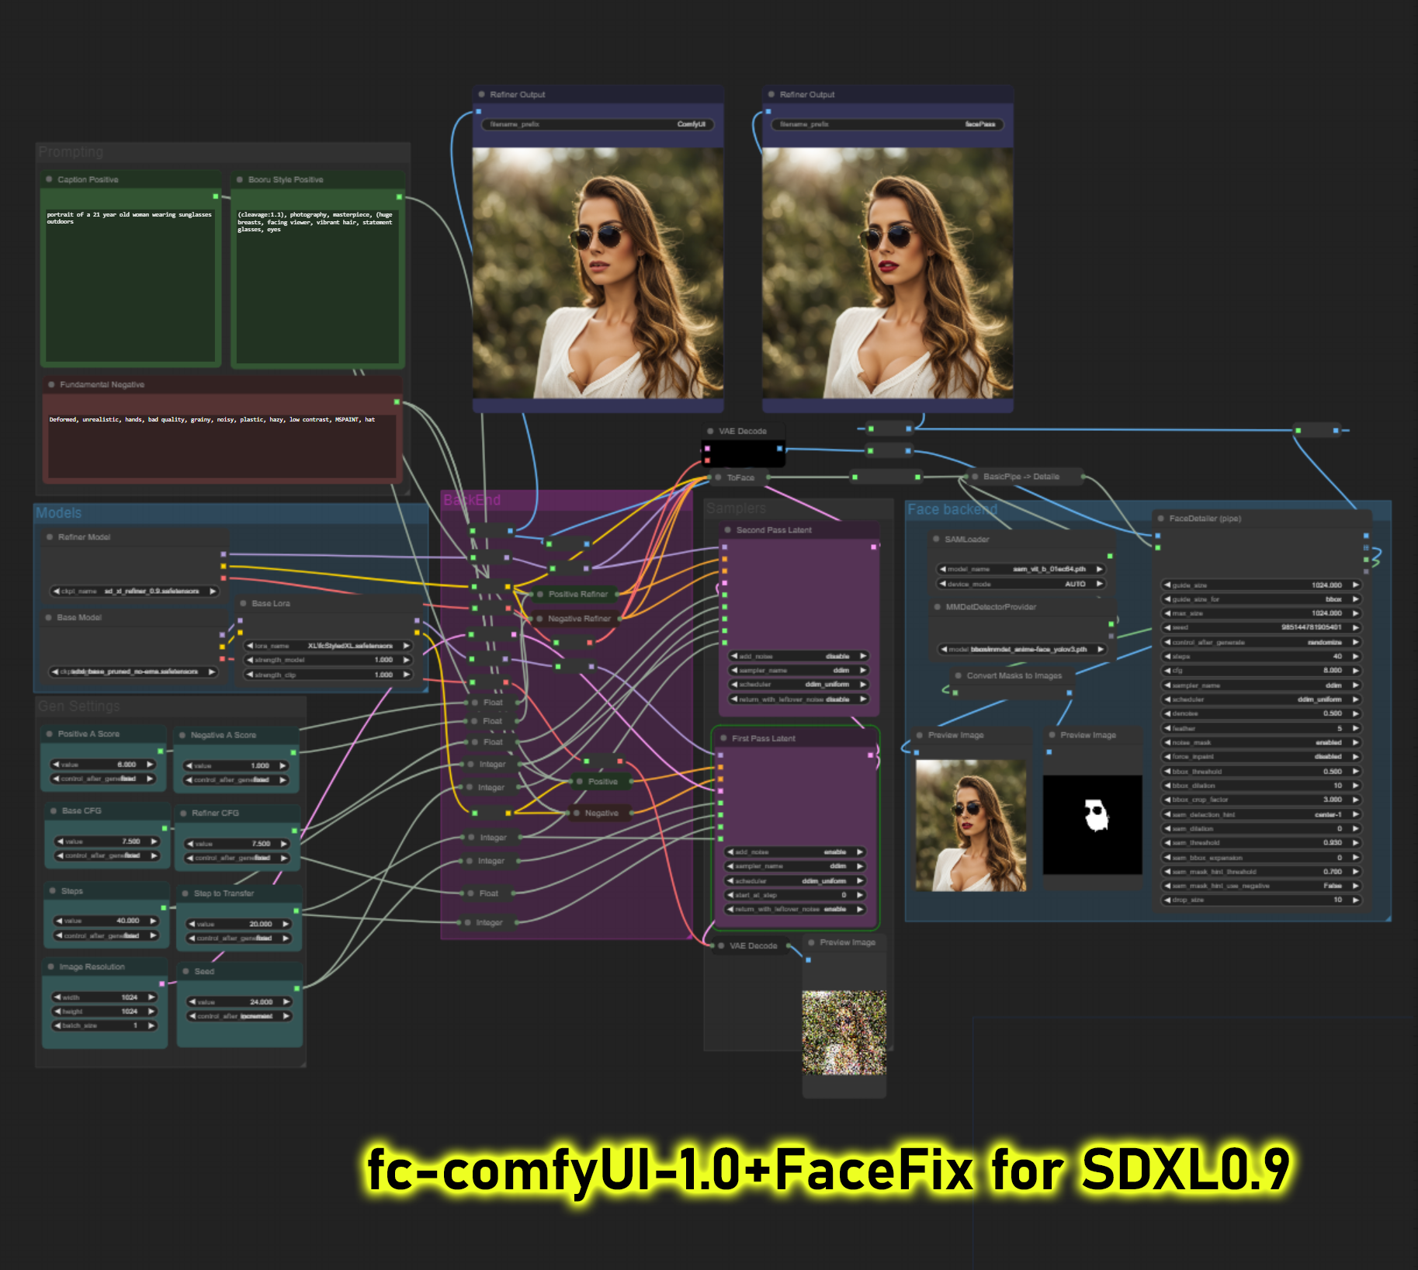1418x1270 pixels.
Task: Collapse the Booru Style Positive node dot
Action: [240, 179]
